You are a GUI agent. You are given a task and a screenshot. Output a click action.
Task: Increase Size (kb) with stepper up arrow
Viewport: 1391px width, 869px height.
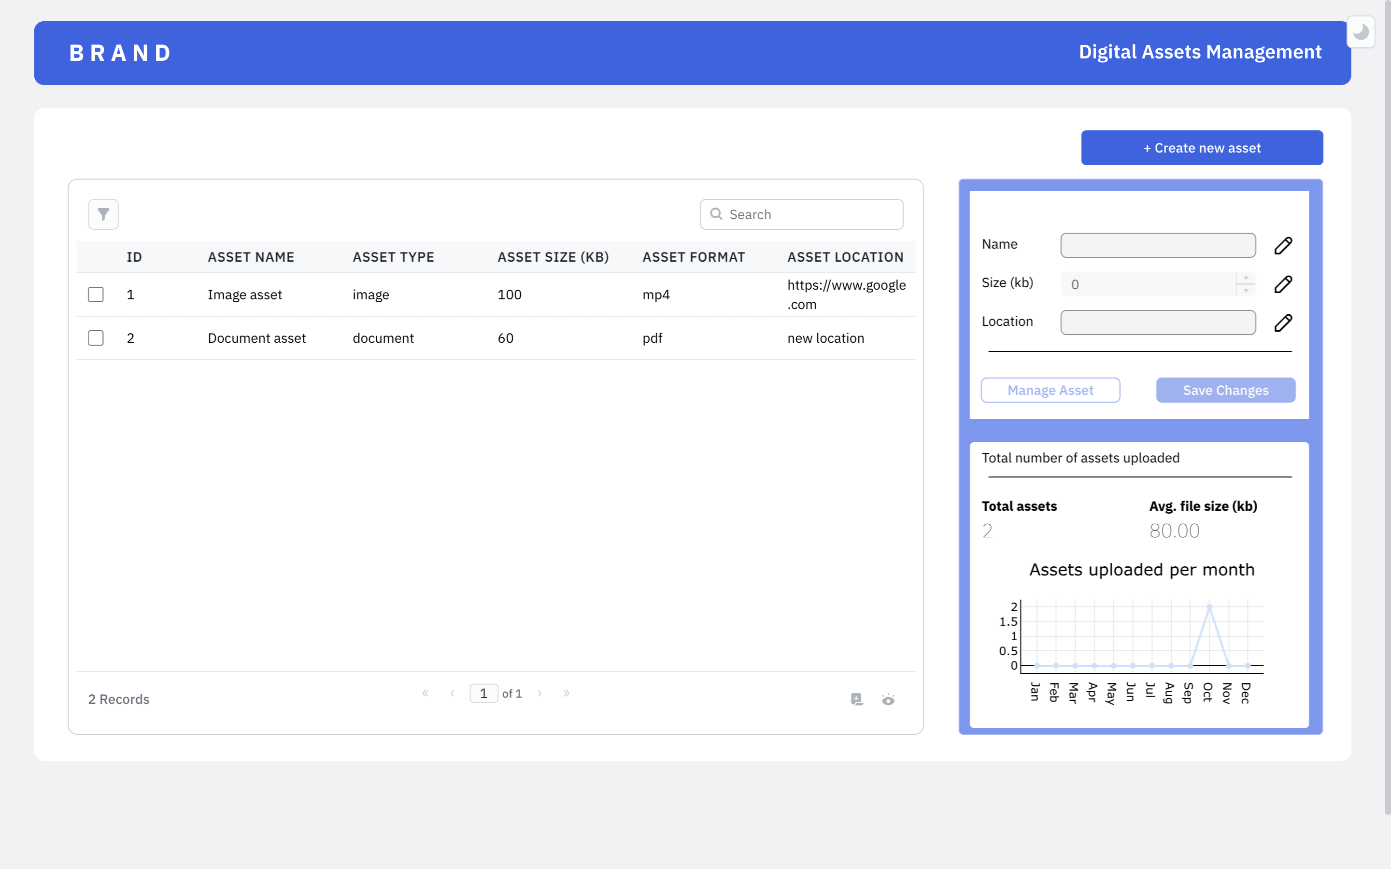[x=1246, y=278]
